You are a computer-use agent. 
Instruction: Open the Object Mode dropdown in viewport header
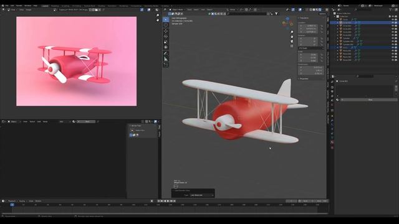point(176,10)
